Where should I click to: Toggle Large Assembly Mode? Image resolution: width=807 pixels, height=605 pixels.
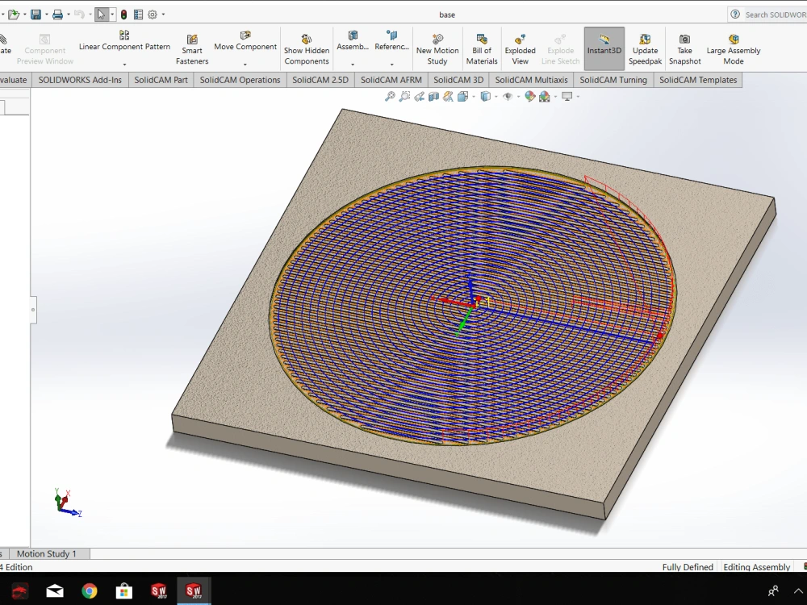pos(734,49)
